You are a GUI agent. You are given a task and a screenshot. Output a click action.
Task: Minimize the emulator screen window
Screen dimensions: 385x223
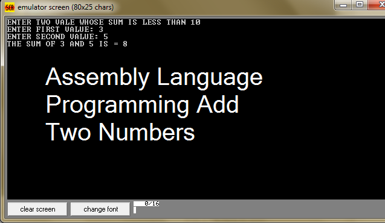coord(343,5)
